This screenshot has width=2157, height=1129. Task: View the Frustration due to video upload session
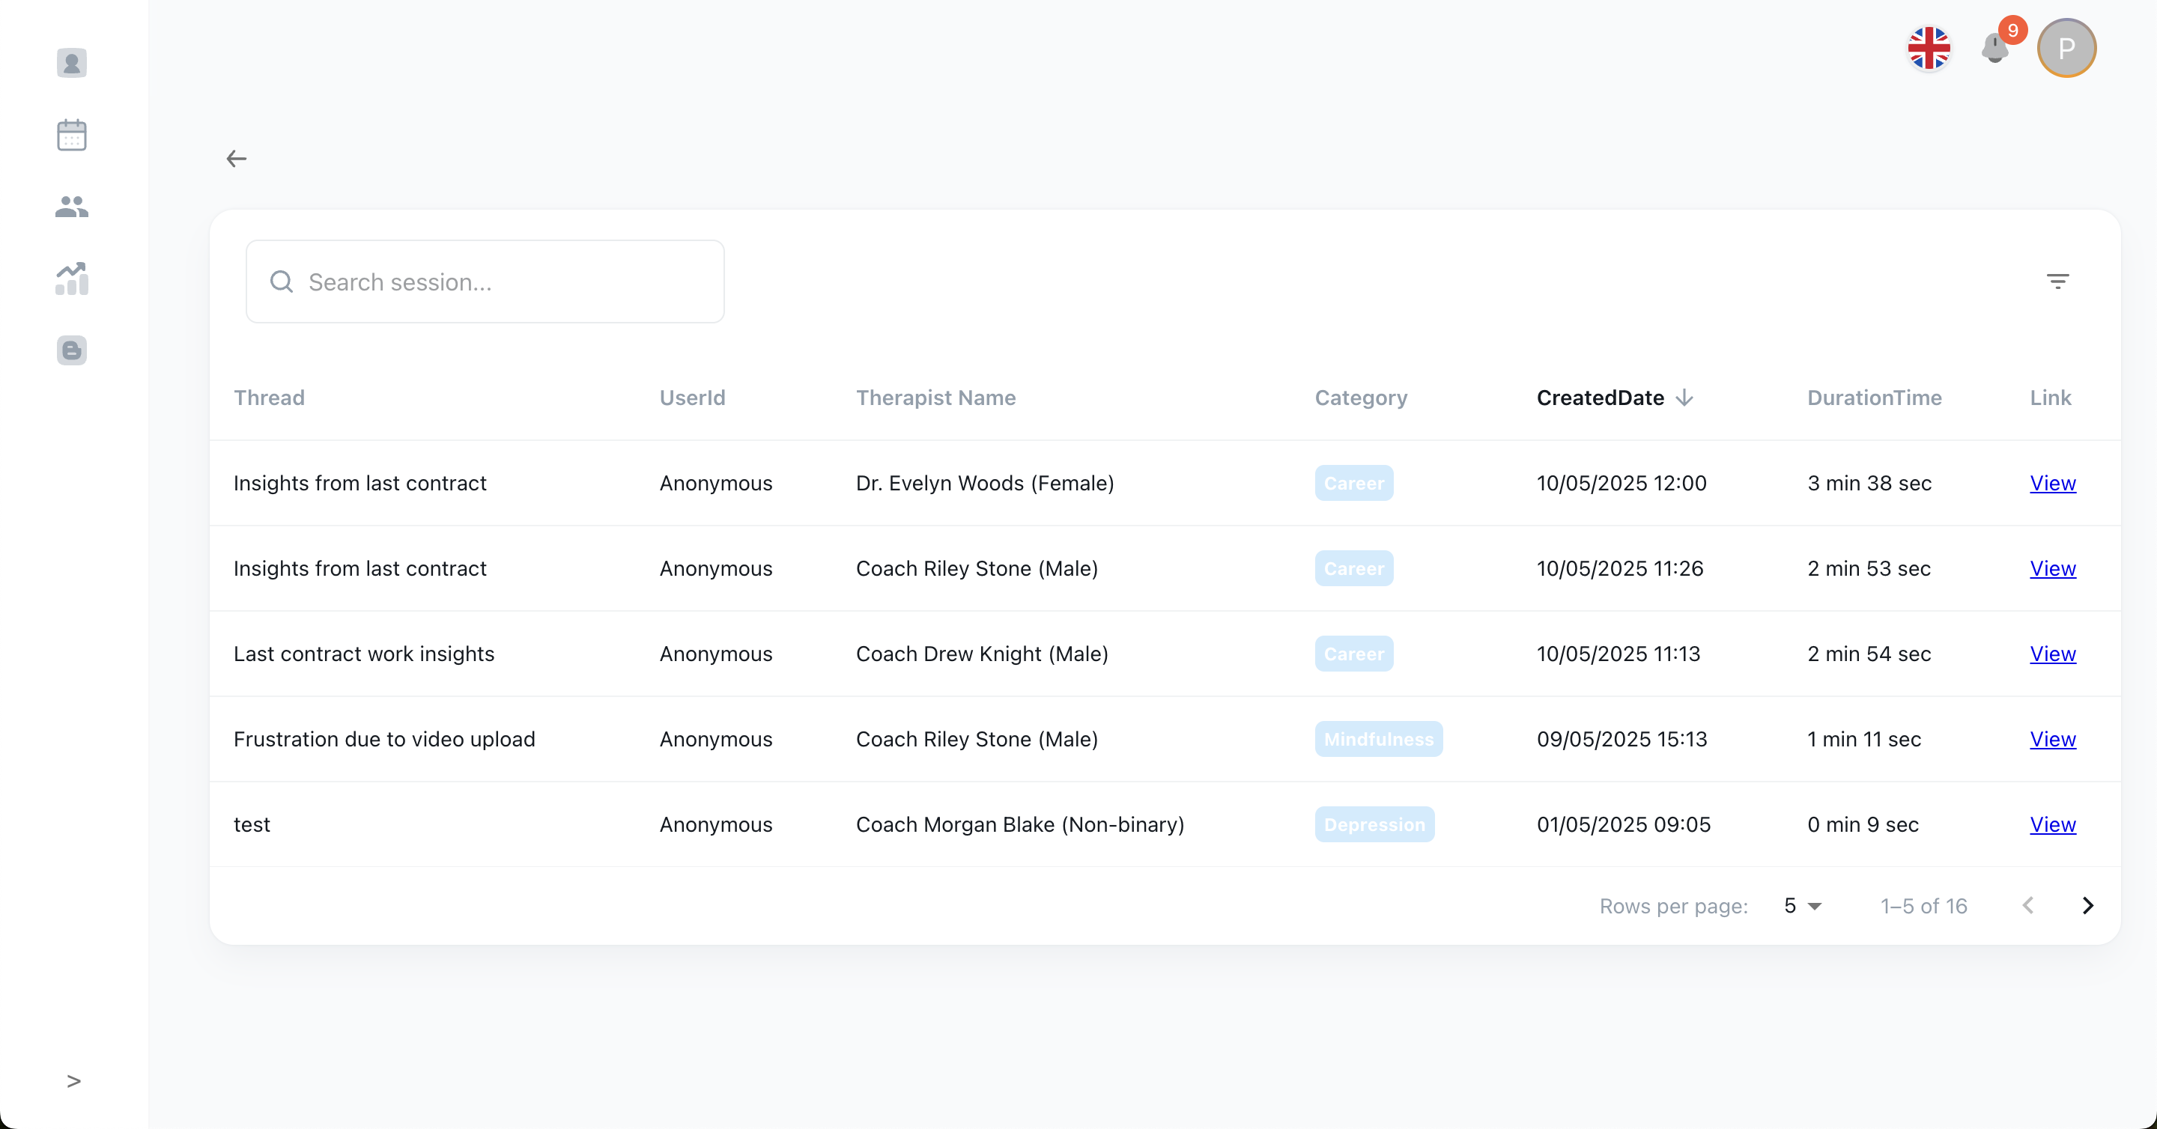click(2052, 739)
